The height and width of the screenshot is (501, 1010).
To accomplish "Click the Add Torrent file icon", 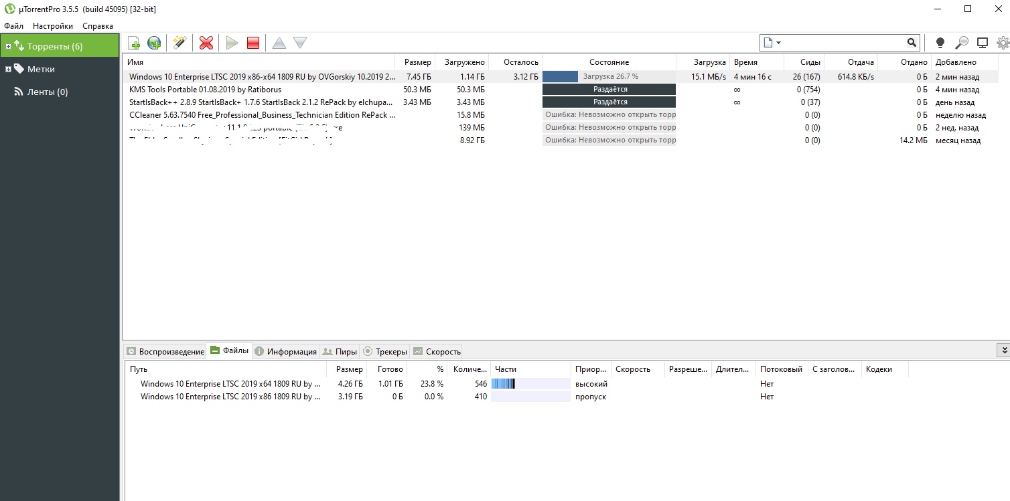I will point(134,43).
